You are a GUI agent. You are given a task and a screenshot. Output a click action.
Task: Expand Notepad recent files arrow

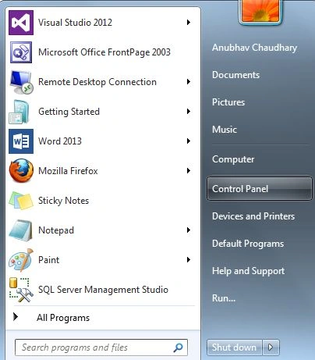tap(189, 230)
